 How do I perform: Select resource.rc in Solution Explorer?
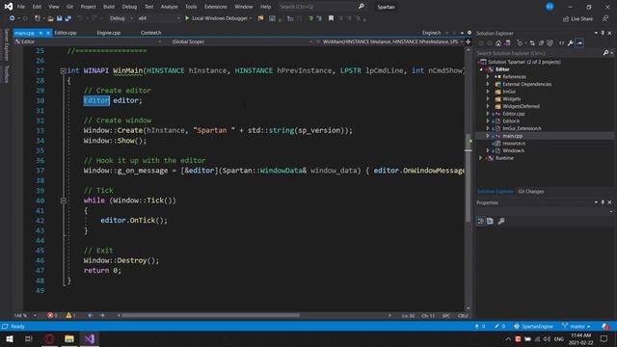[x=514, y=144]
